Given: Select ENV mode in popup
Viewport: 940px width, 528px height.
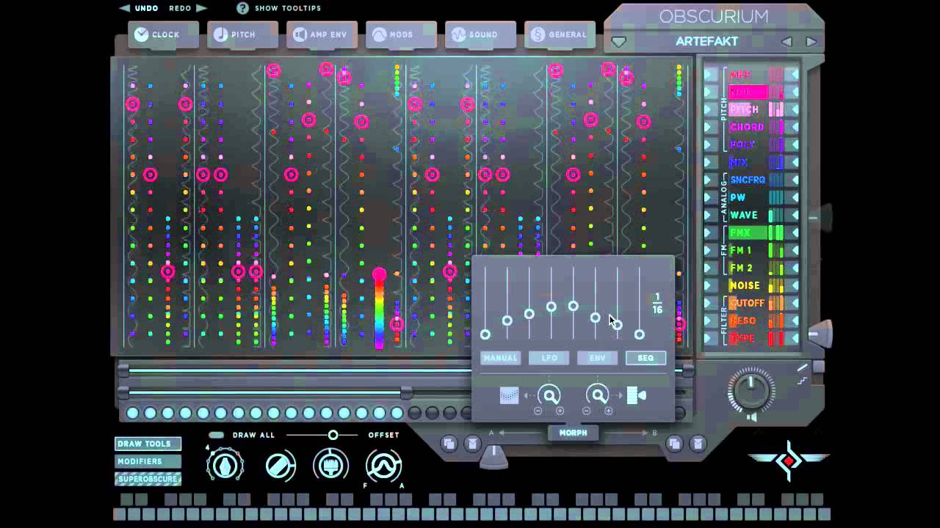Looking at the screenshot, I should point(597,358).
